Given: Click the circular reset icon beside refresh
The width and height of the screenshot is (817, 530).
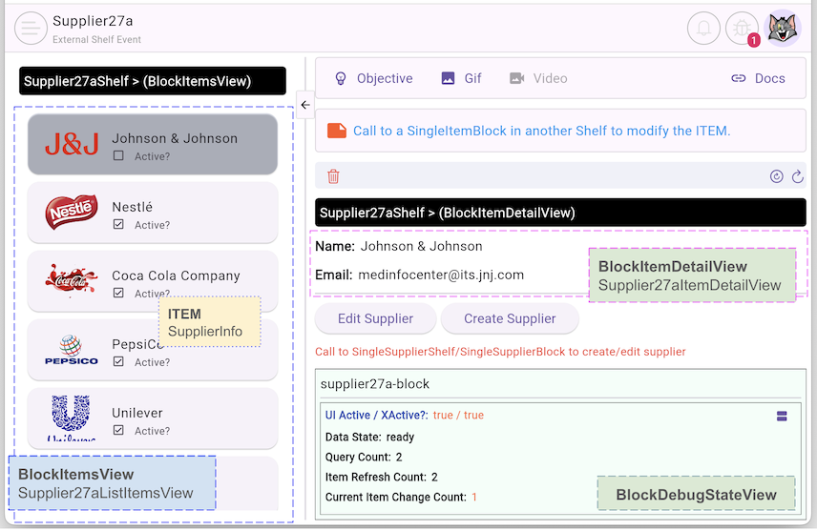Looking at the screenshot, I should [777, 176].
